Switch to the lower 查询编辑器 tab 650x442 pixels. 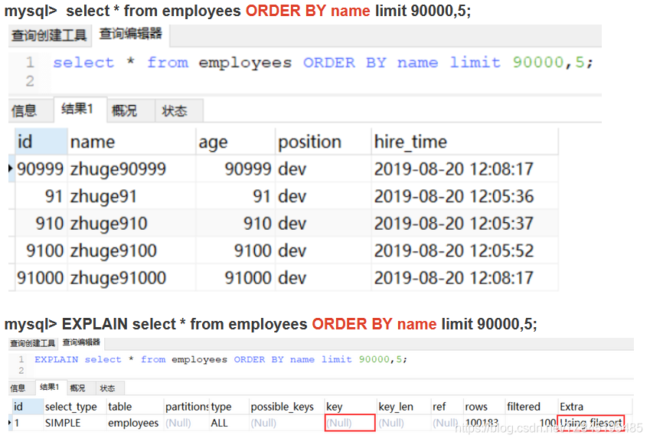[x=81, y=342]
